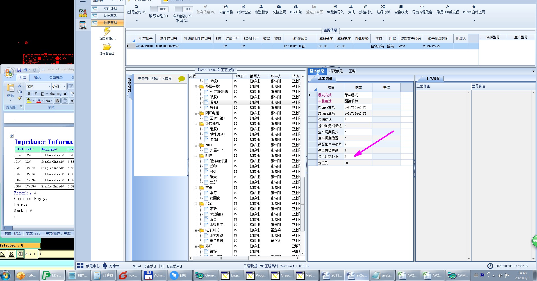Collapse the 沉金 folder node
This screenshot has width=537, height=281.
[x=196, y=204]
